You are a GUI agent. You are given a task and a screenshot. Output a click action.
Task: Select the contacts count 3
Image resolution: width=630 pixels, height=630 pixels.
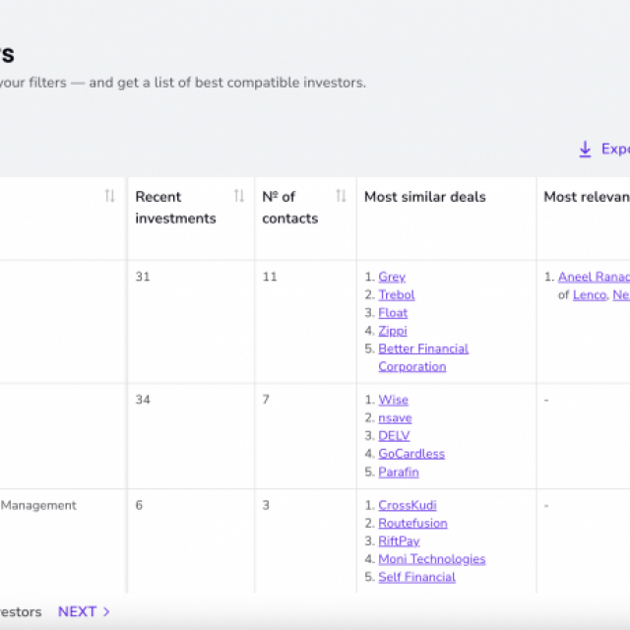[266, 505]
